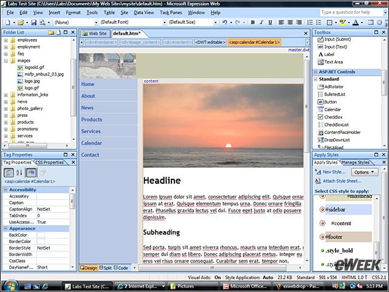Viewport: 389px width, 292px height.
Task: Click the Undo icon in the toolbar
Action: pyautogui.click(x=225, y=23)
